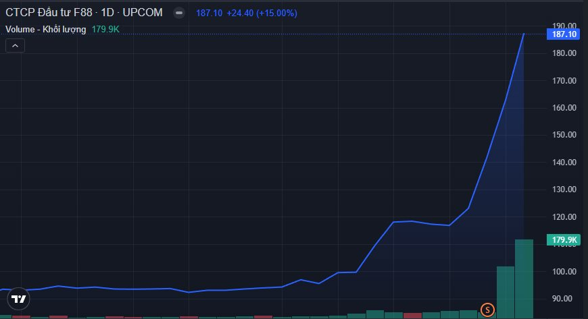Viewport: 588px width, 319px height.
Task: Click the orange S stock split marker
Action: (x=487, y=310)
